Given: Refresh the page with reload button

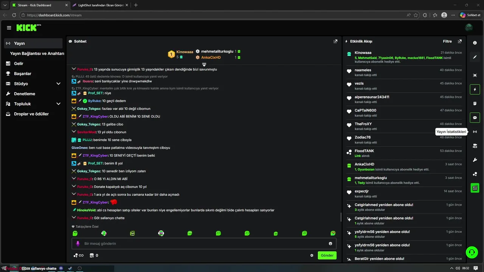Looking at the screenshot, I should [x=14, y=15].
